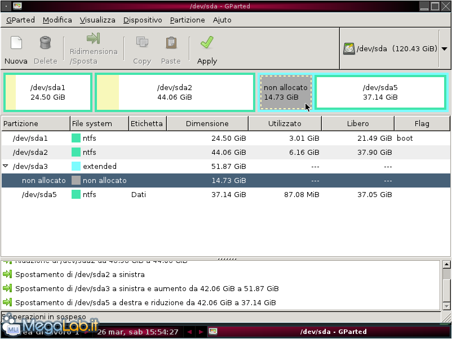
Task: Click the arrow icon of the /dev/sda3 operation
Action: (x=7, y=288)
